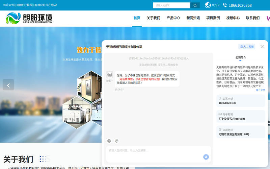Click the 致力于低 banner headline
The height and width of the screenshot is (169, 270).
pos(89,50)
